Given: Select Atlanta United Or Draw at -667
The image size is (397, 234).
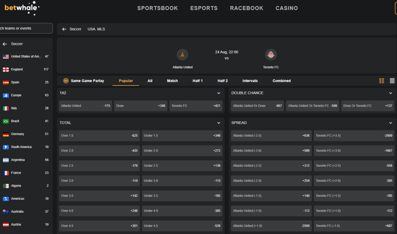Looking at the screenshot, I should [257, 106].
